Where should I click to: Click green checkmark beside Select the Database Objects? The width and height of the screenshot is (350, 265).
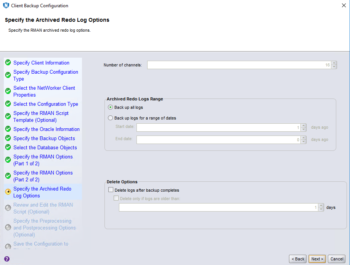tap(8, 147)
